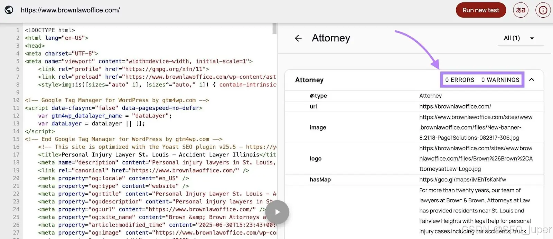Click the code panel vertical scrollbar thumb
Image resolution: width=553 pixels, height=239 pixels.
pyautogui.click(x=274, y=29)
